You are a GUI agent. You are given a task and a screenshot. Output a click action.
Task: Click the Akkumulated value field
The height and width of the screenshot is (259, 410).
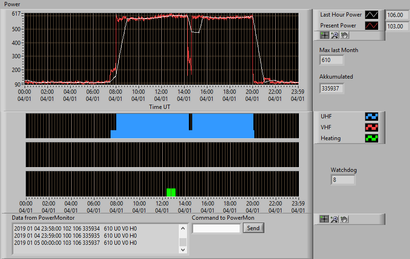pyautogui.click(x=331, y=89)
